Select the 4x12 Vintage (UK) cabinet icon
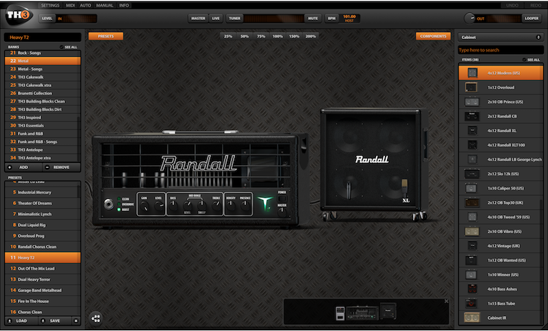This screenshot has width=548, height=331. pos(472,246)
